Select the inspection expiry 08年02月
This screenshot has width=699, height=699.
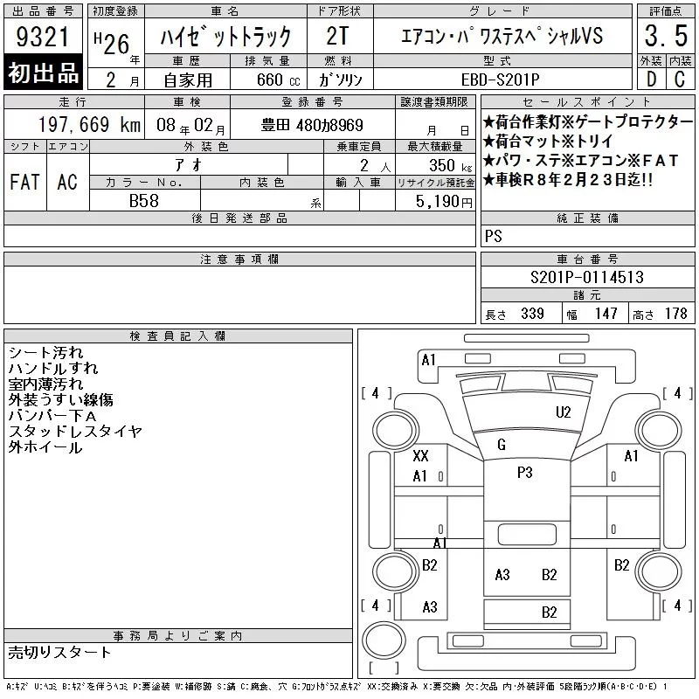(x=190, y=126)
